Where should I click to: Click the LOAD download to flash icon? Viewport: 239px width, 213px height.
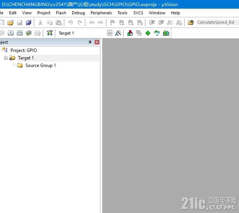[x=50, y=33]
